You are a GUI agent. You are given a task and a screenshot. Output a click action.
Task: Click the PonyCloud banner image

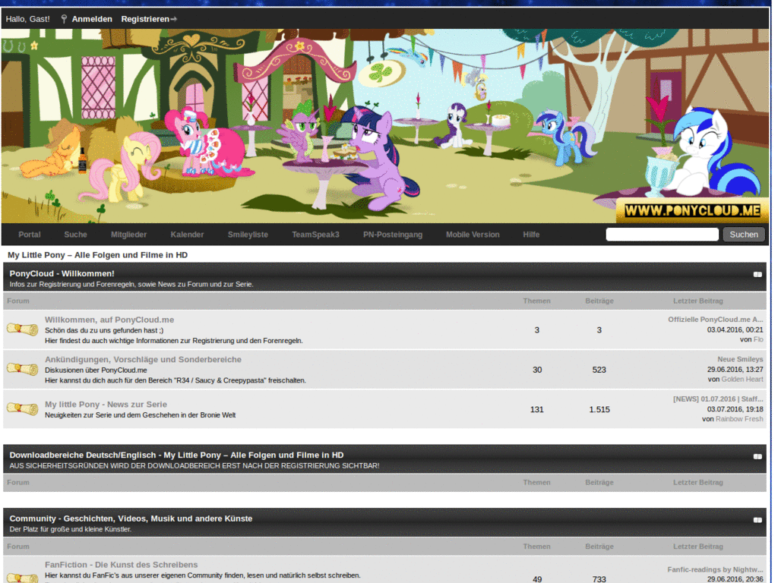point(384,126)
